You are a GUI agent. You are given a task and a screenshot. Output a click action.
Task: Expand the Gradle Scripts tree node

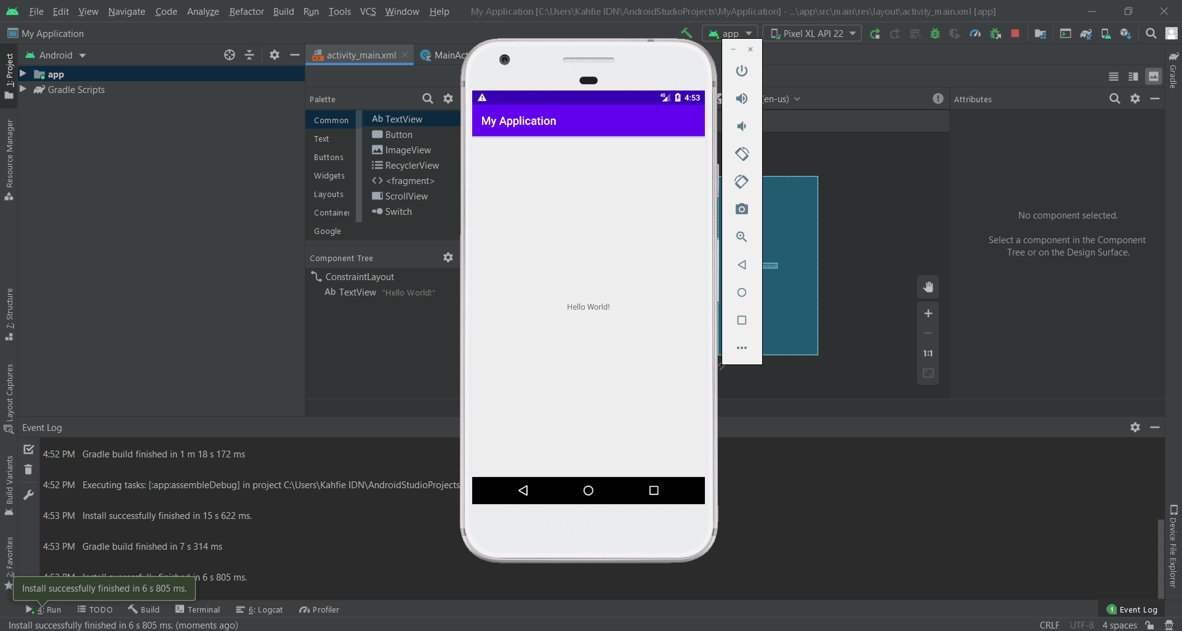(23, 89)
